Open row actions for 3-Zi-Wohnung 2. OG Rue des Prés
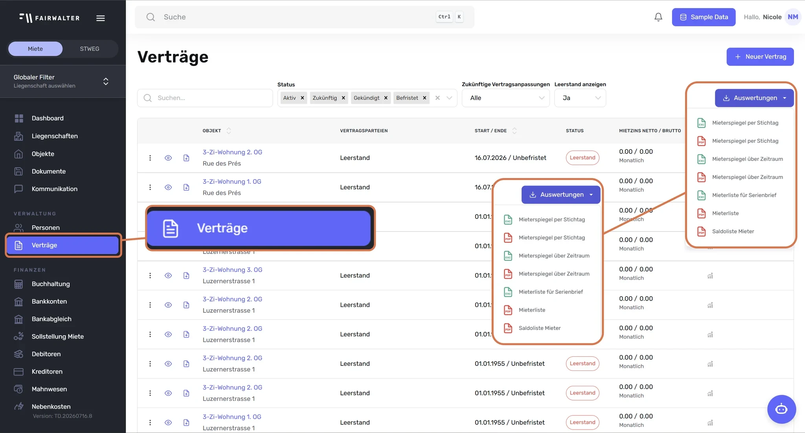805x433 pixels. pos(150,158)
